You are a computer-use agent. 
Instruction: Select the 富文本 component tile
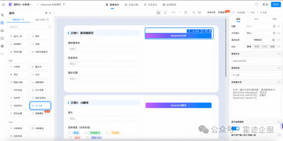(x=40, y=67)
